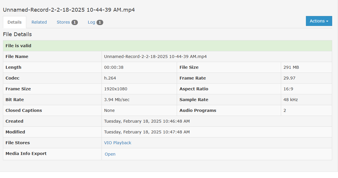338x178 pixels.
Task: Open the Actions menu to see options
Action: pos(319,21)
